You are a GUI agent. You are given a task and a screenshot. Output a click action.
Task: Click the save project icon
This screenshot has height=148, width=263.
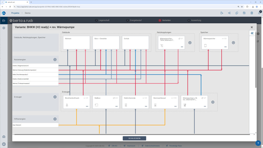point(244,13)
